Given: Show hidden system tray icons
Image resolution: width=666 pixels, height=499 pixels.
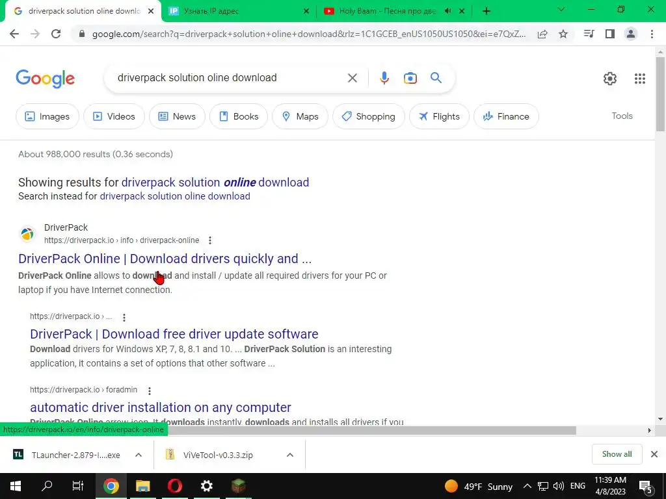Looking at the screenshot, I should pyautogui.click(x=527, y=486).
